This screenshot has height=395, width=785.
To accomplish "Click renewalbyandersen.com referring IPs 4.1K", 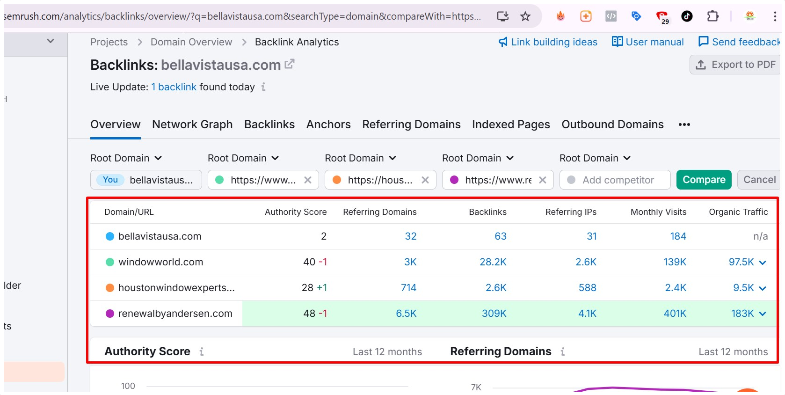I will point(588,314).
